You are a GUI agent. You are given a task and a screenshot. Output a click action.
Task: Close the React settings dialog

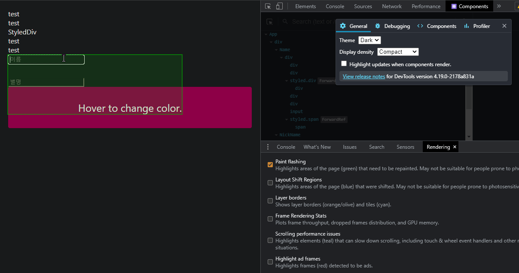point(504,26)
